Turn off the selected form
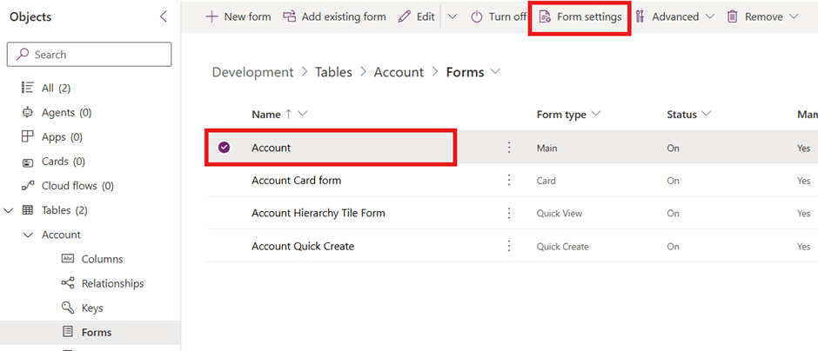 (499, 17)
